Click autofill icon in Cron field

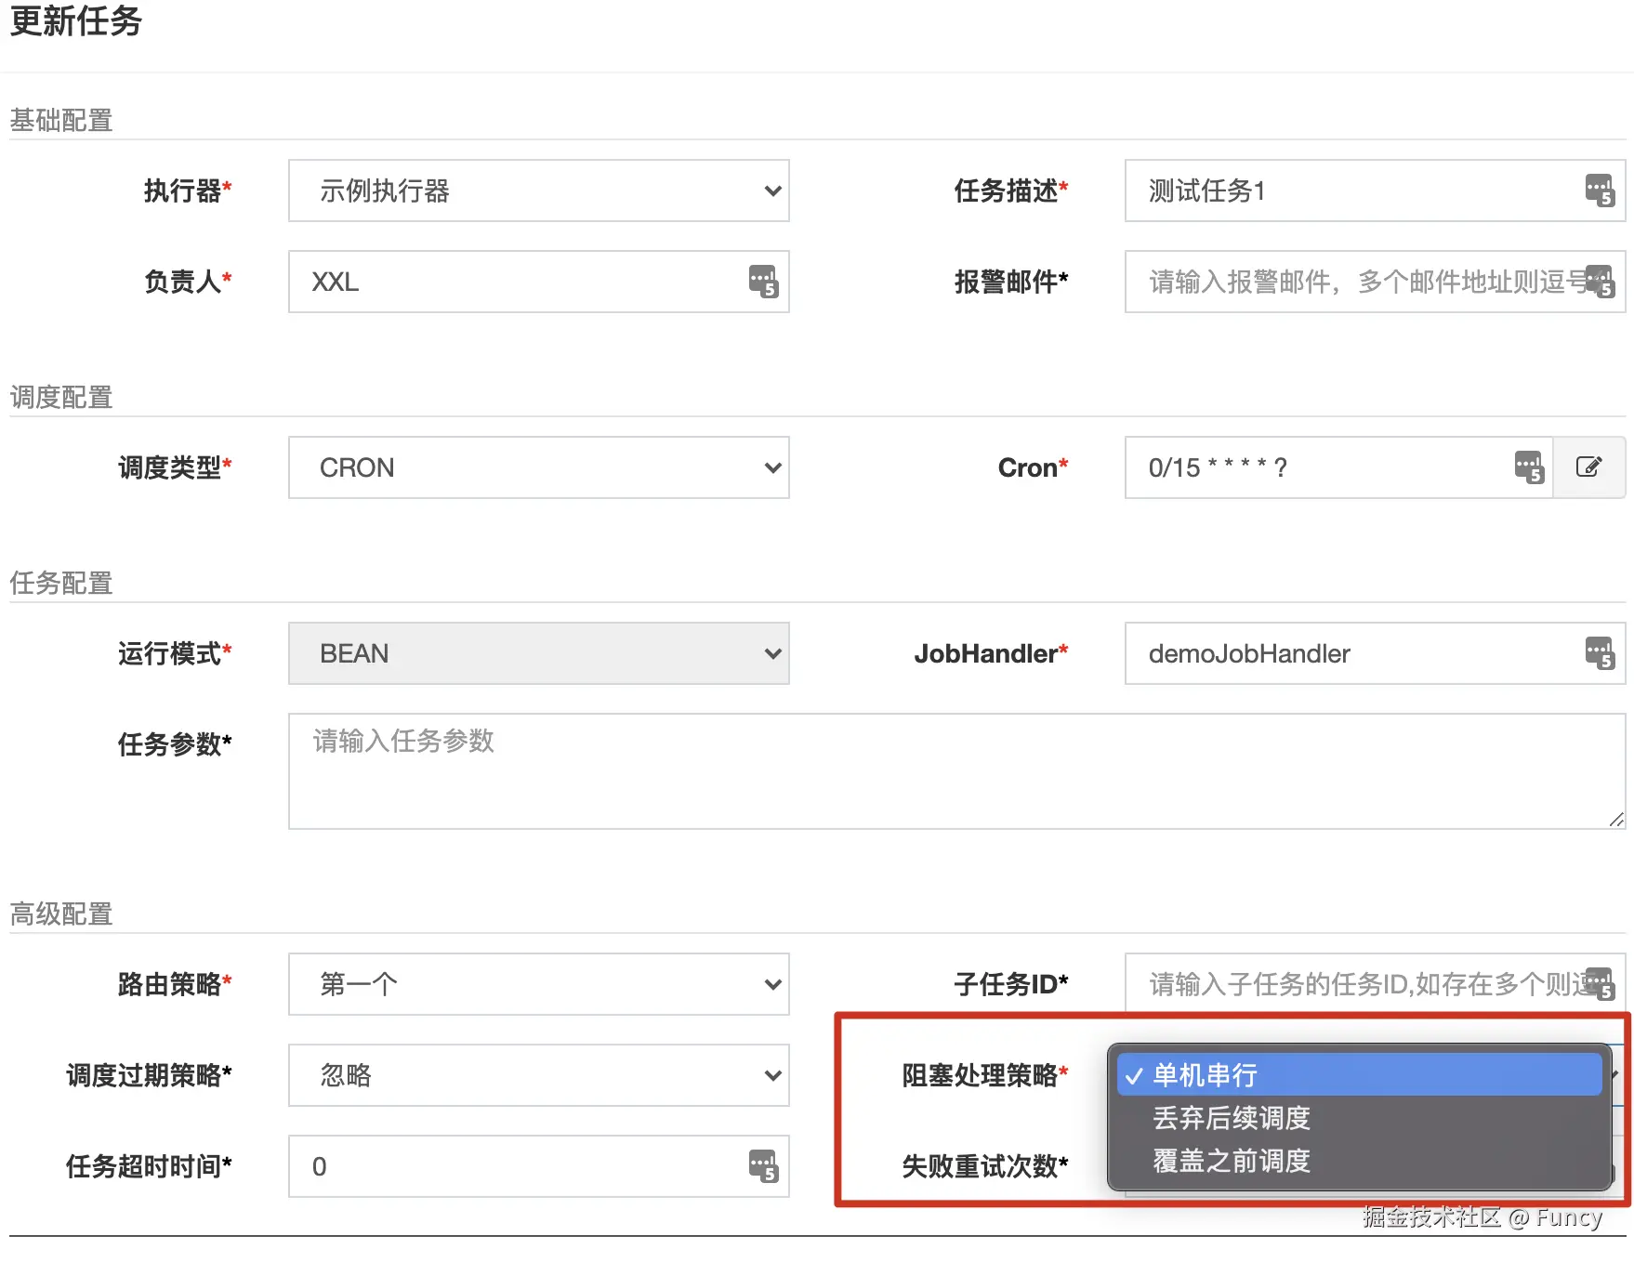1529,467
